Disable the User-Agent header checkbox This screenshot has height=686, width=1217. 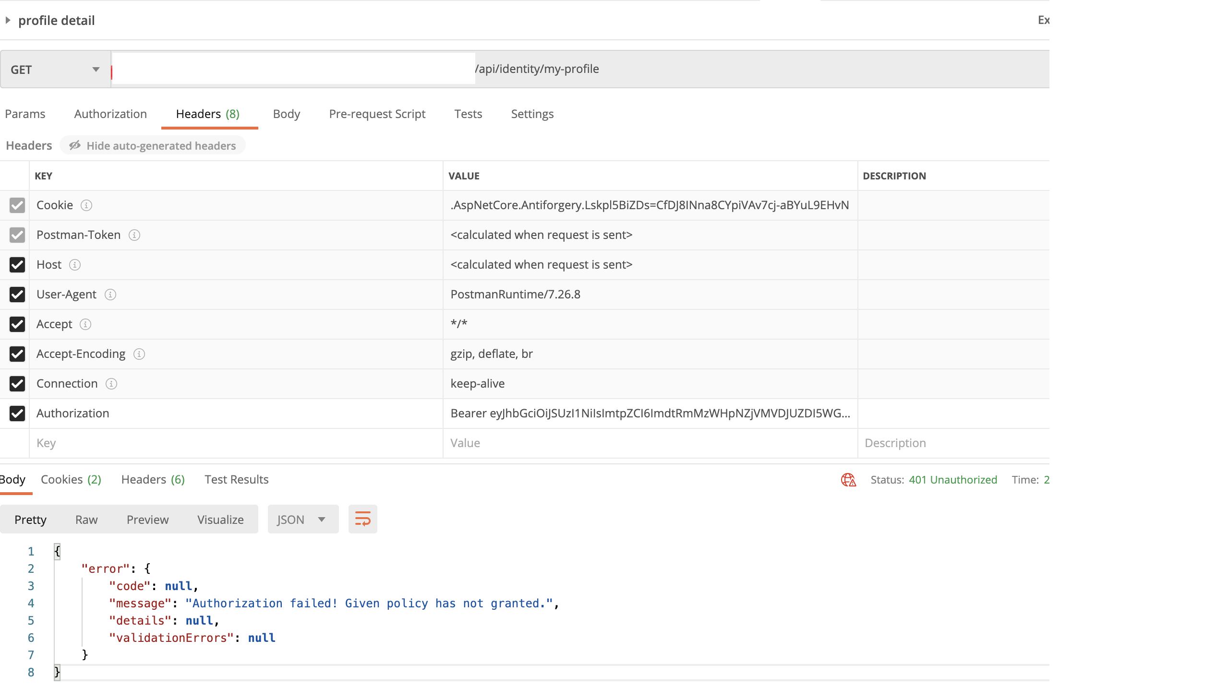tap(17, 295)
